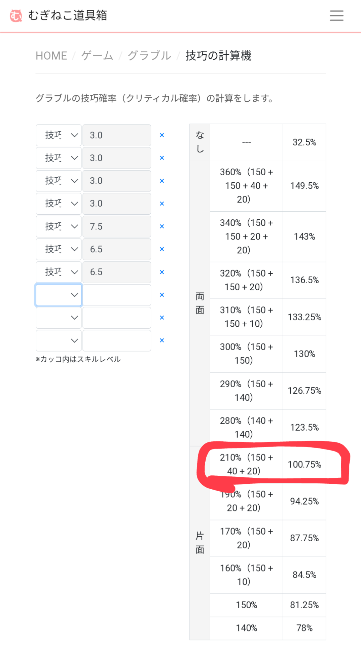This screenshot has height=650, width=361.
Task: Delete the 7.5 row using its × icon
Action: pos(162,226)
